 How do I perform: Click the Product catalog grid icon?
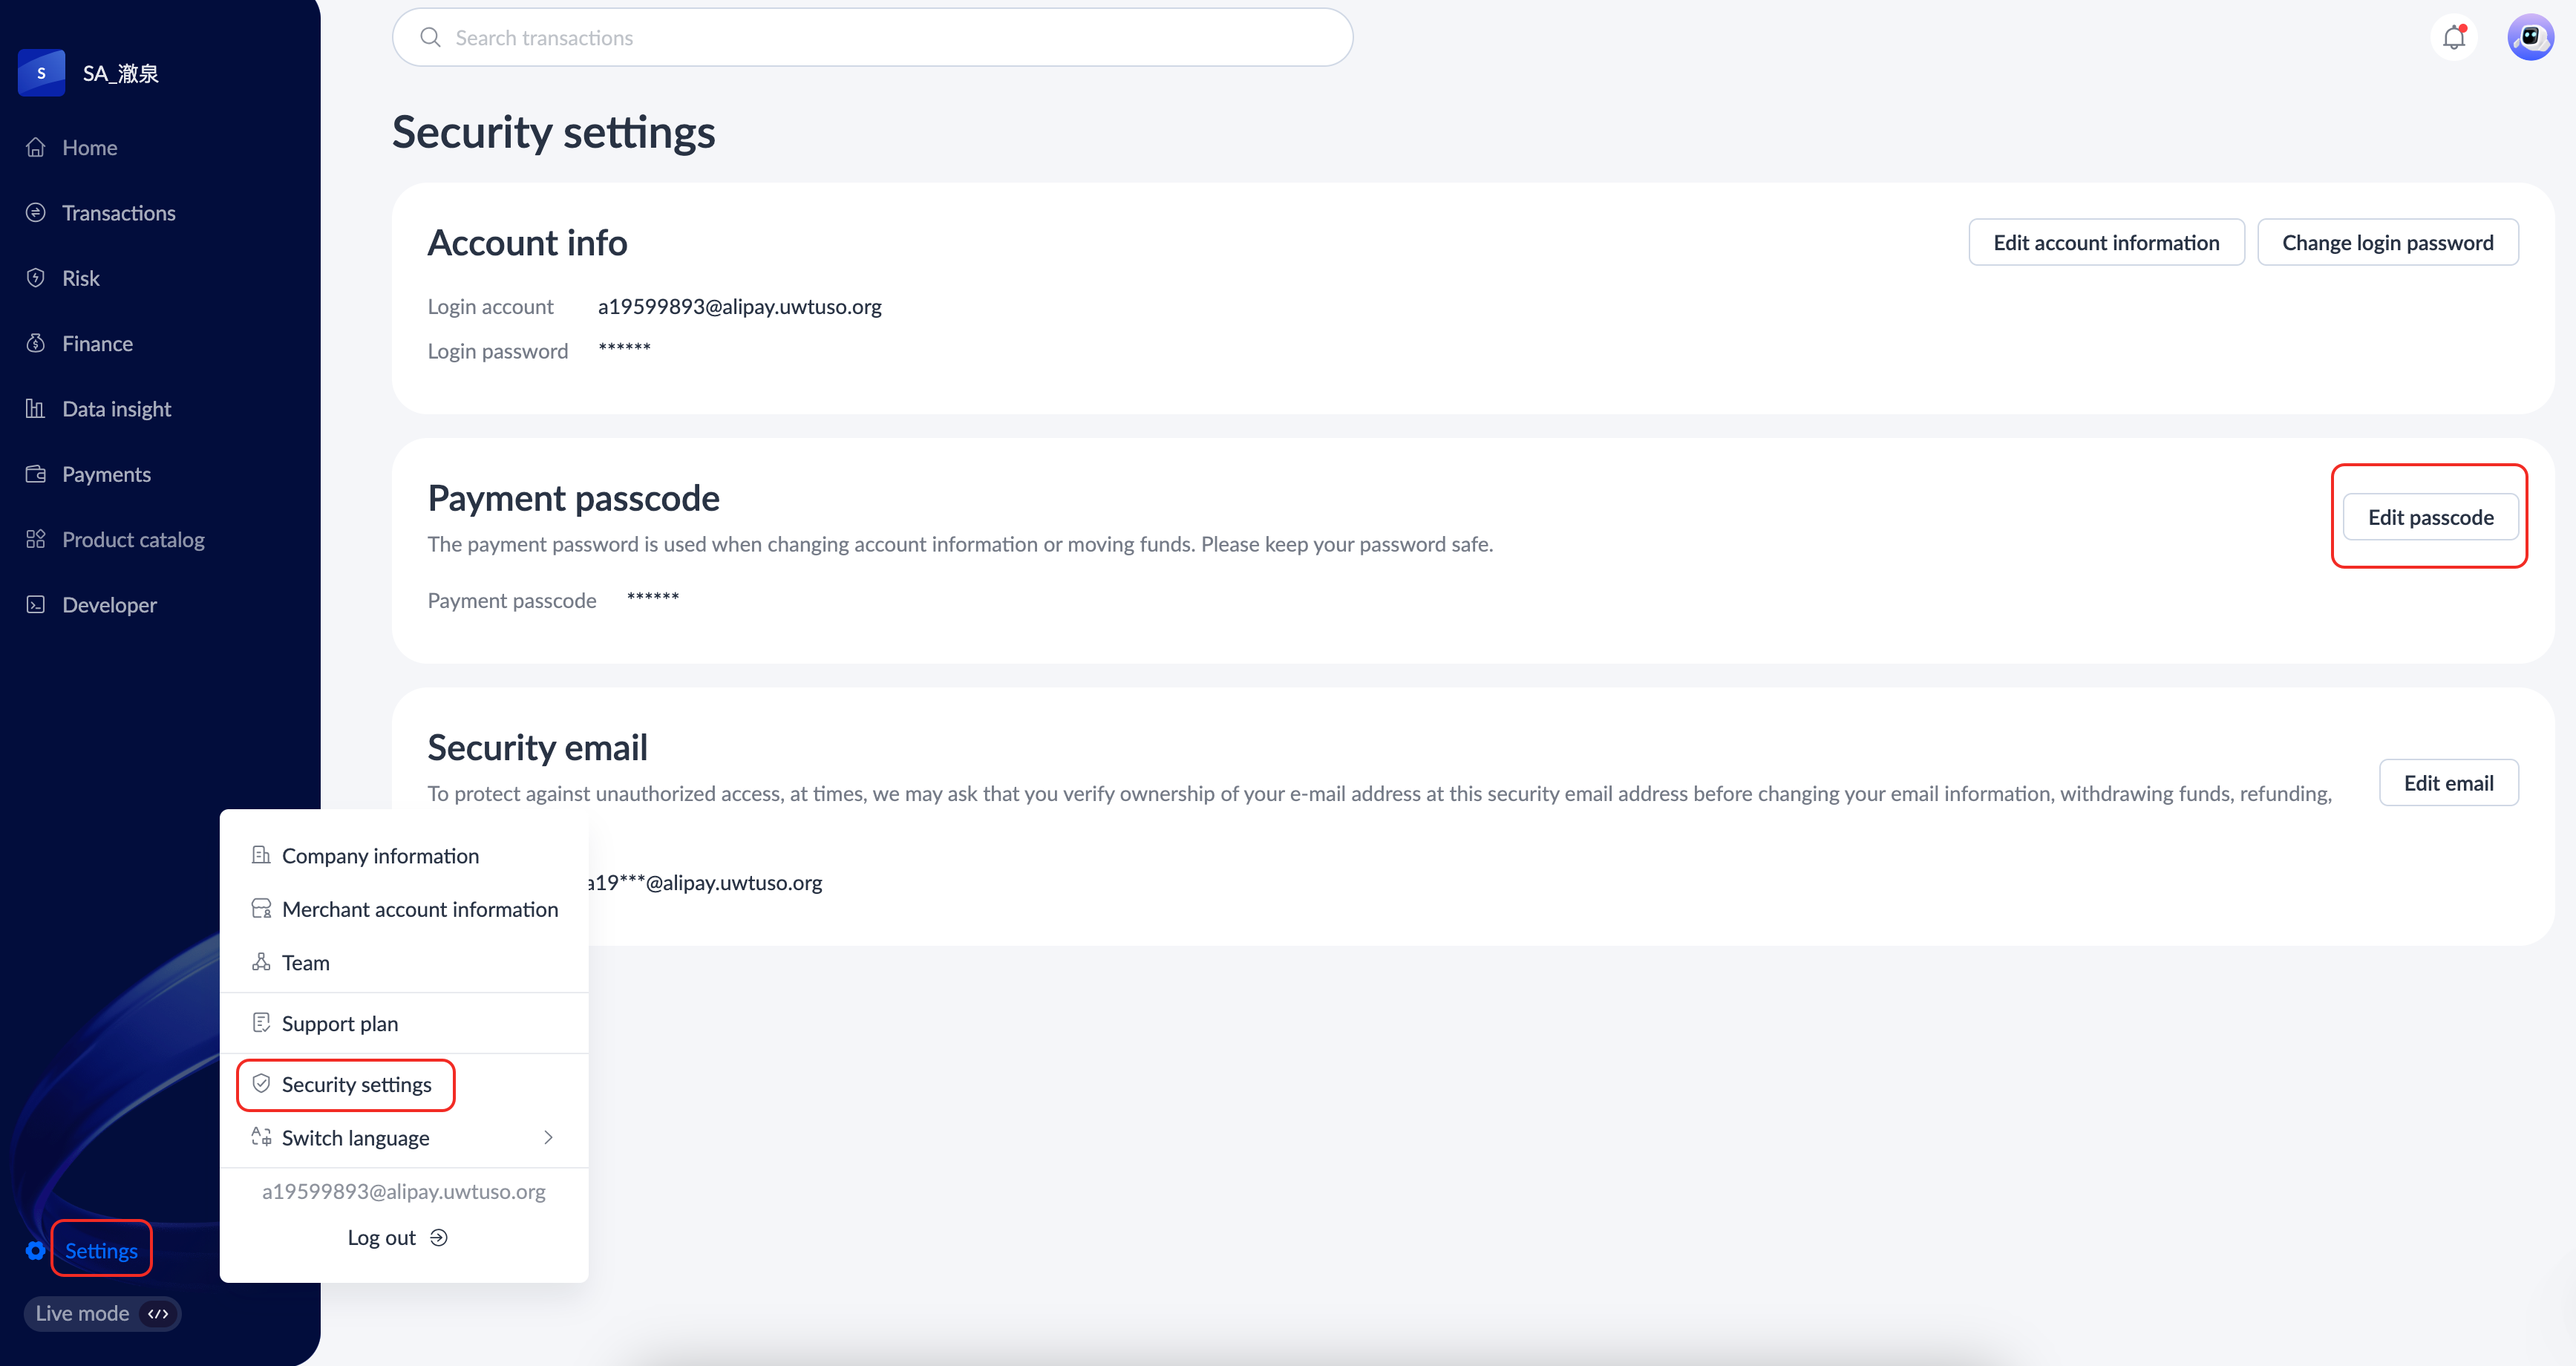(36, 540)
